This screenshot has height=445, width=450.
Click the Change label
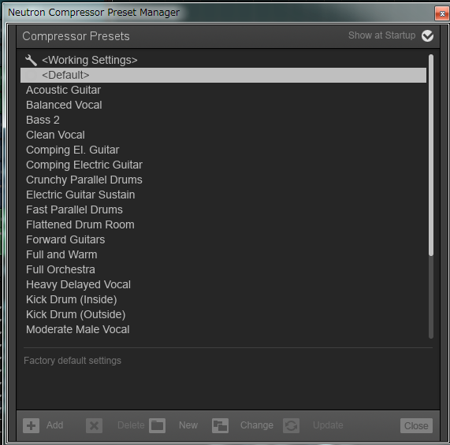[x=257, y=425]
